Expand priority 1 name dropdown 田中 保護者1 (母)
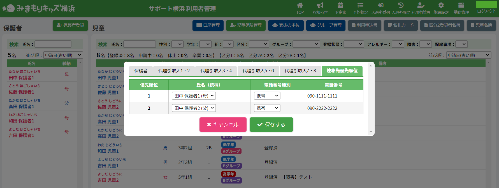Screen dimensions: 499x188 point(194,96)
